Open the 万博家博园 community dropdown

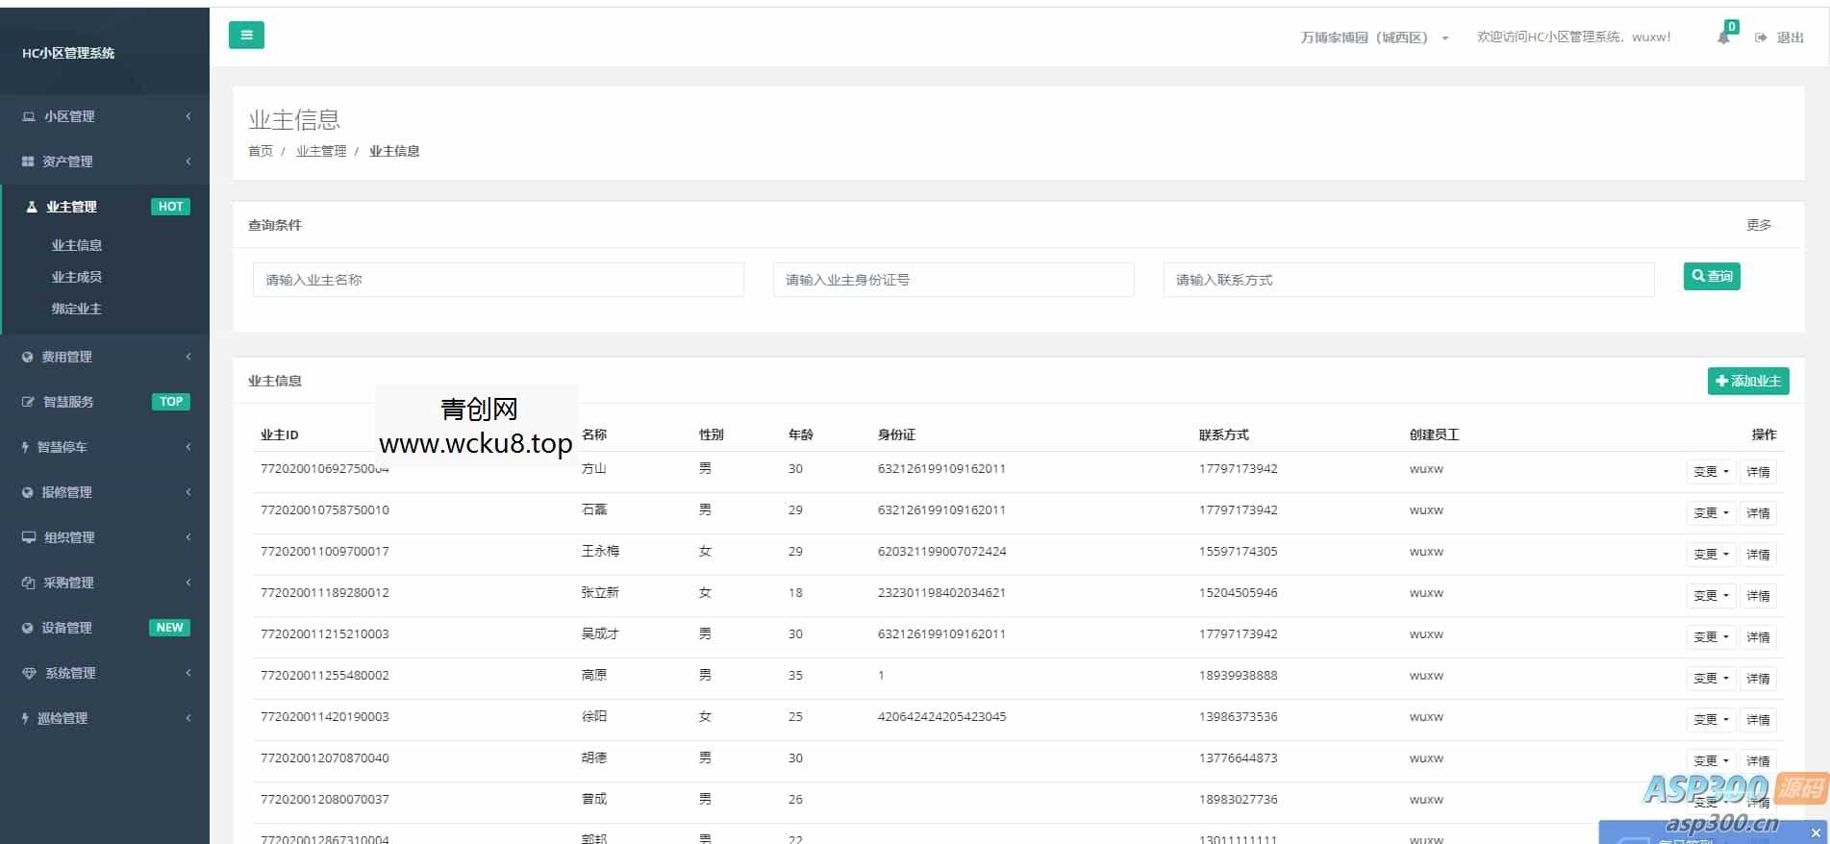pos(1374,37)
